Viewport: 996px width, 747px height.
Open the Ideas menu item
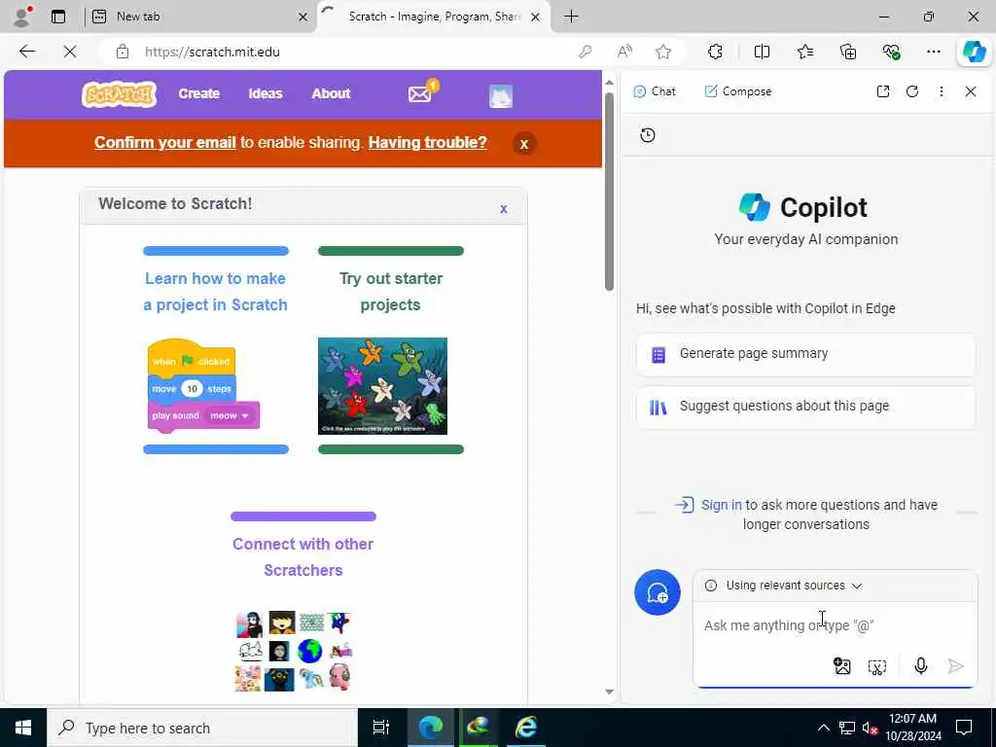click(x=265, y=94)
